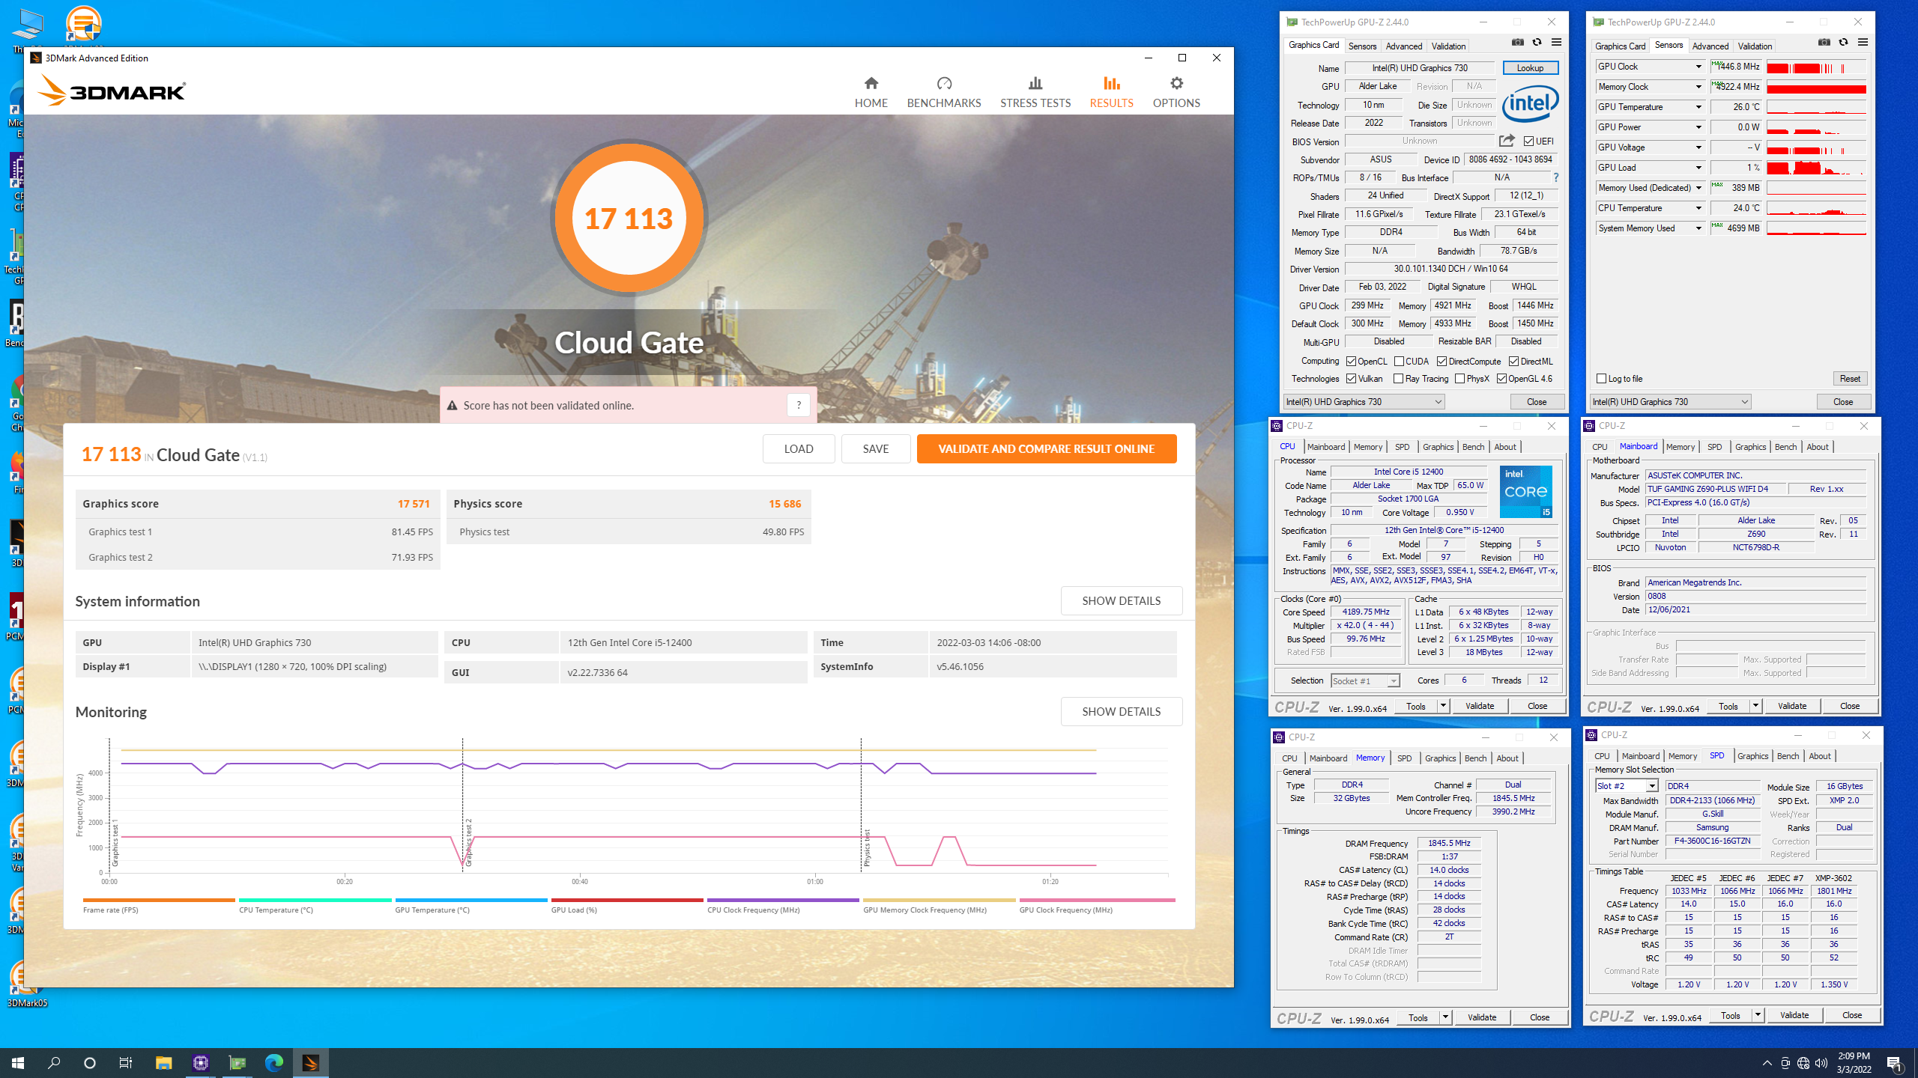The width and height of the screenshot is (1918, 1078).
Task: Toggle CPU Clock Frequency legend swatch
Action: click(783, 900)
